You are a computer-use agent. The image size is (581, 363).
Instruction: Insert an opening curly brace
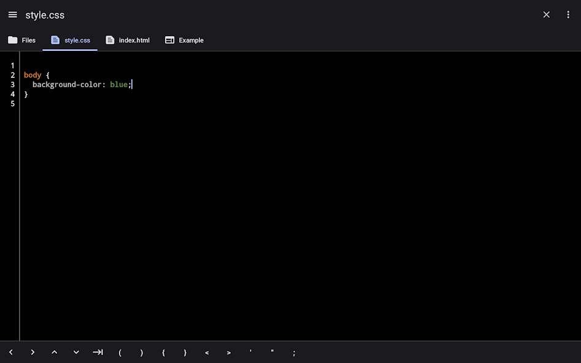163,353
